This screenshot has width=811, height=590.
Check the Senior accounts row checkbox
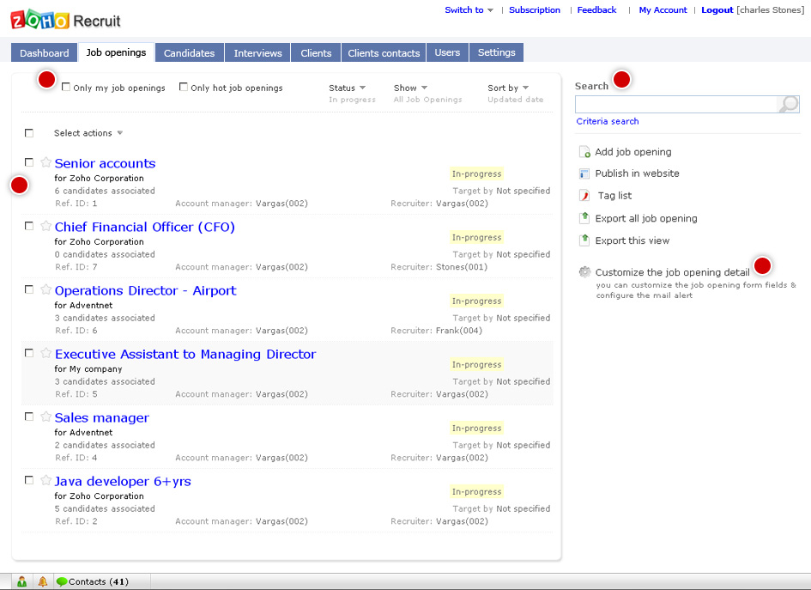point(29,162)
